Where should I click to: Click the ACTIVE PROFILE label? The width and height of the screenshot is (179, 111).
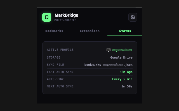tap(60, 50)
